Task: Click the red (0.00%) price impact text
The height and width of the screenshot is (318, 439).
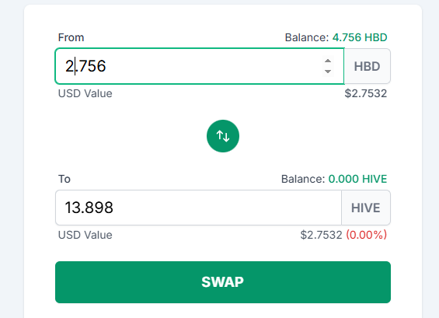Action: click(367, 235)
